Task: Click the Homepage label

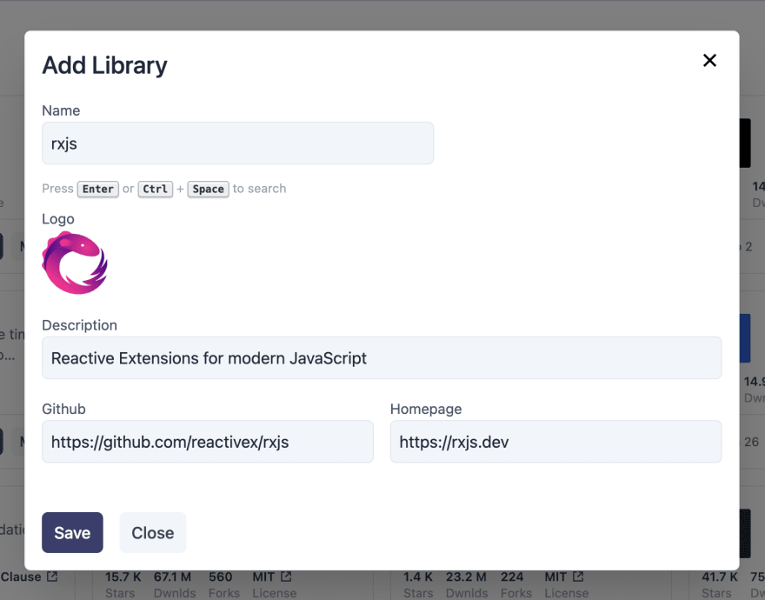Action: tap(426, 409)
